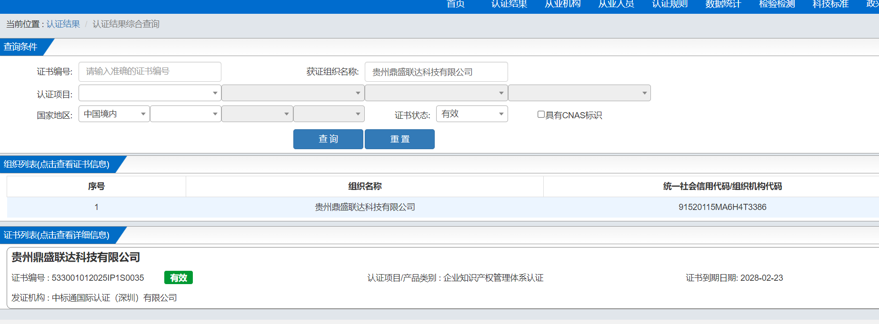Click the expiry date 2028-02-23

761,278
